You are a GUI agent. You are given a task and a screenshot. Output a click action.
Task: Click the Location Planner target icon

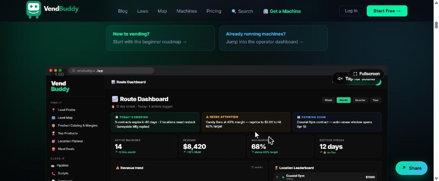pyautogui.click(x=53, y=141)
